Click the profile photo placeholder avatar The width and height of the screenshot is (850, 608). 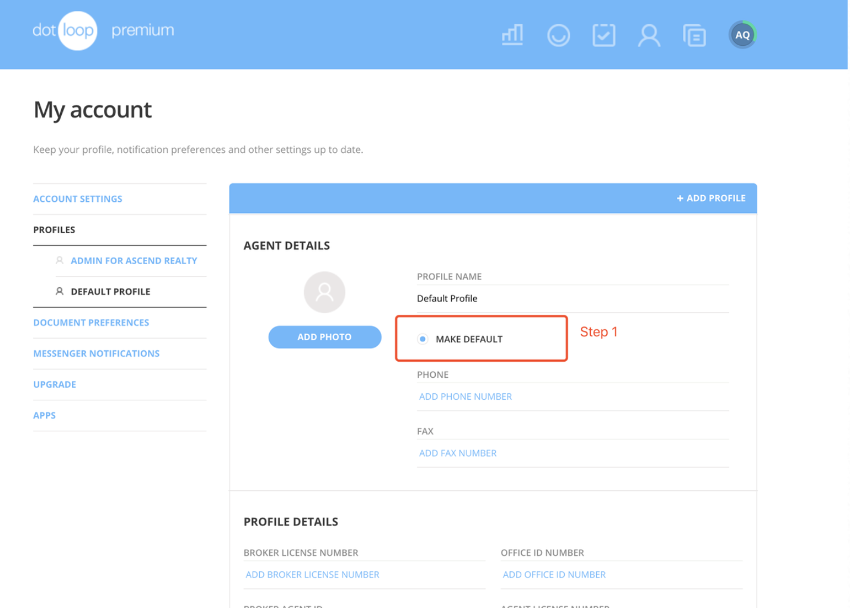pyautogui.click(x=324, y=292)
